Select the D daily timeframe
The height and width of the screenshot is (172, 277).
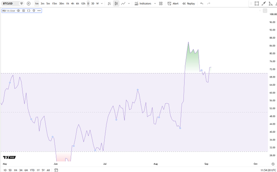(89, 4)
